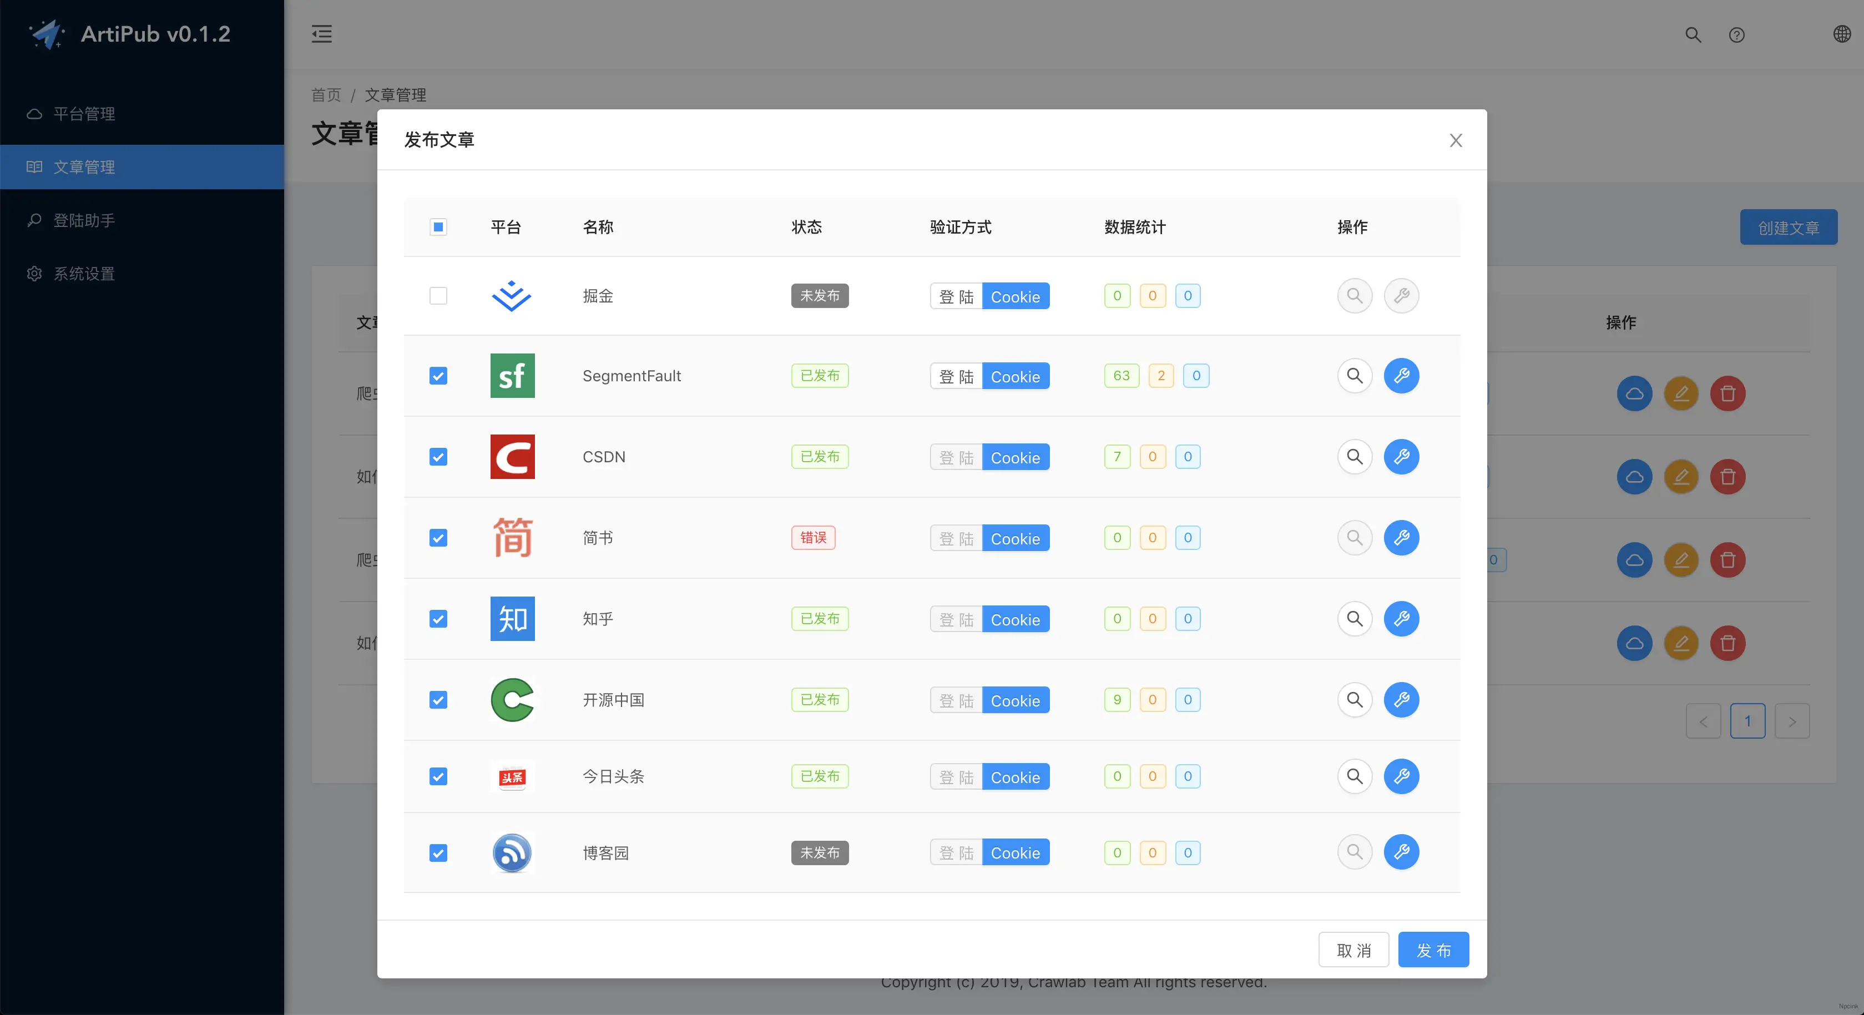Toggle the select-all checkbox in the table header
Viewport: 1864px width, 1015px height.
(x=438, y=227)
